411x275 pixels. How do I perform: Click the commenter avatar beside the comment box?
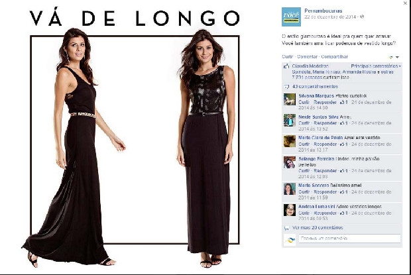click(x=290, y=240)
